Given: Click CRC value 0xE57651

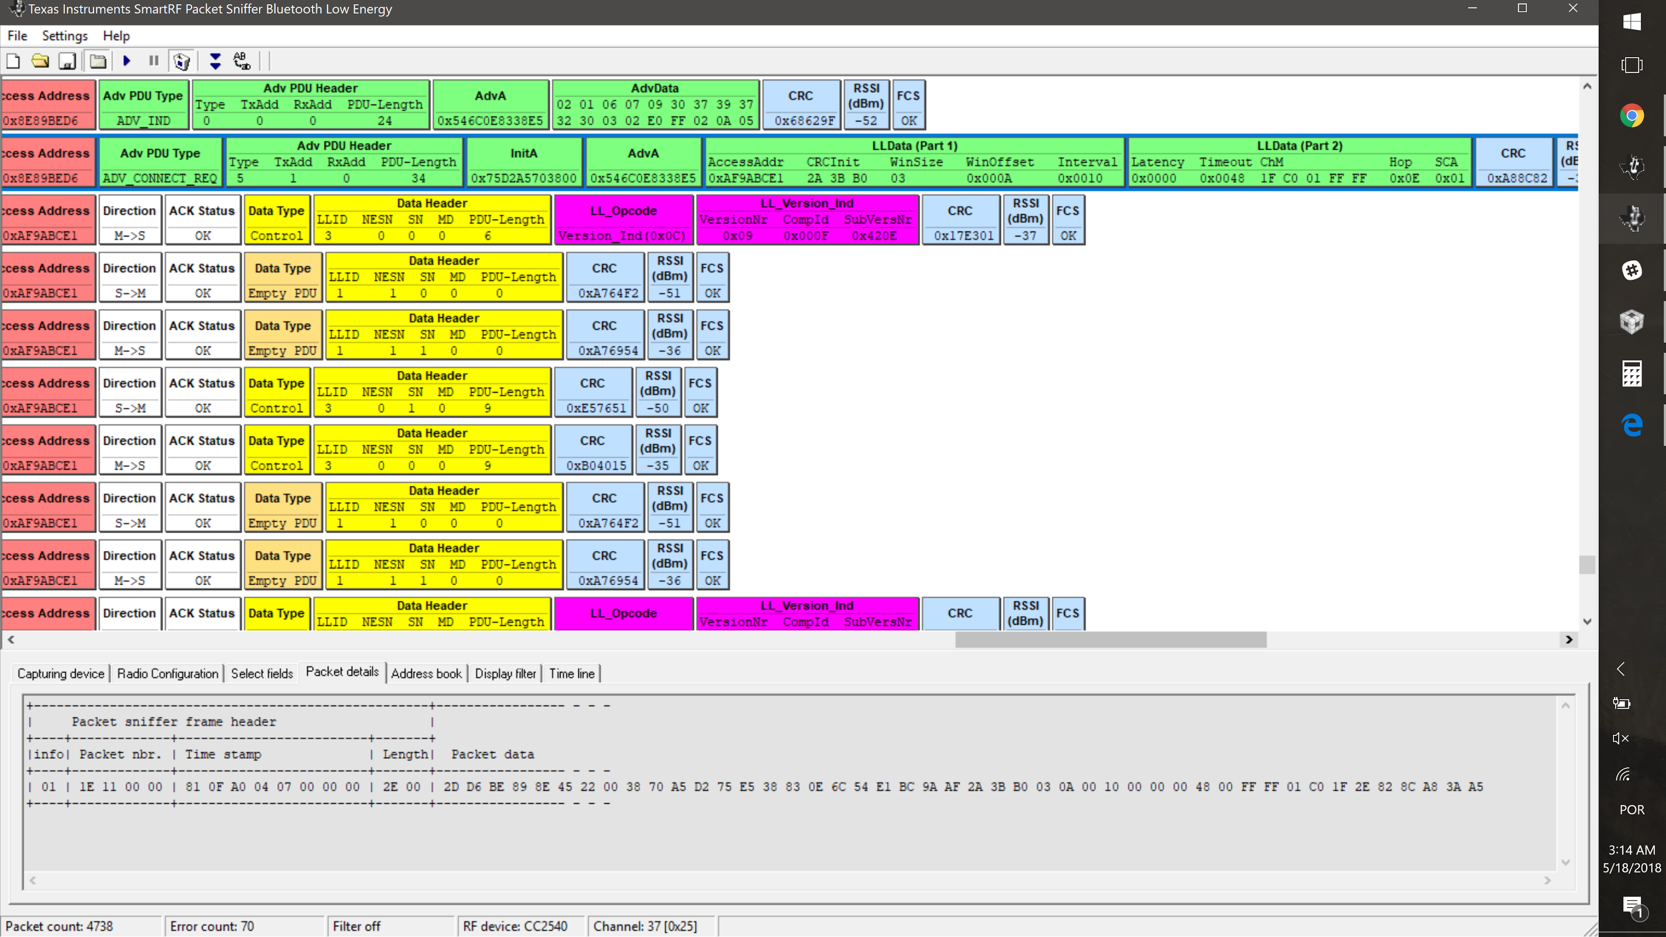Looking at the screenshot, I should tap(596, 408).
